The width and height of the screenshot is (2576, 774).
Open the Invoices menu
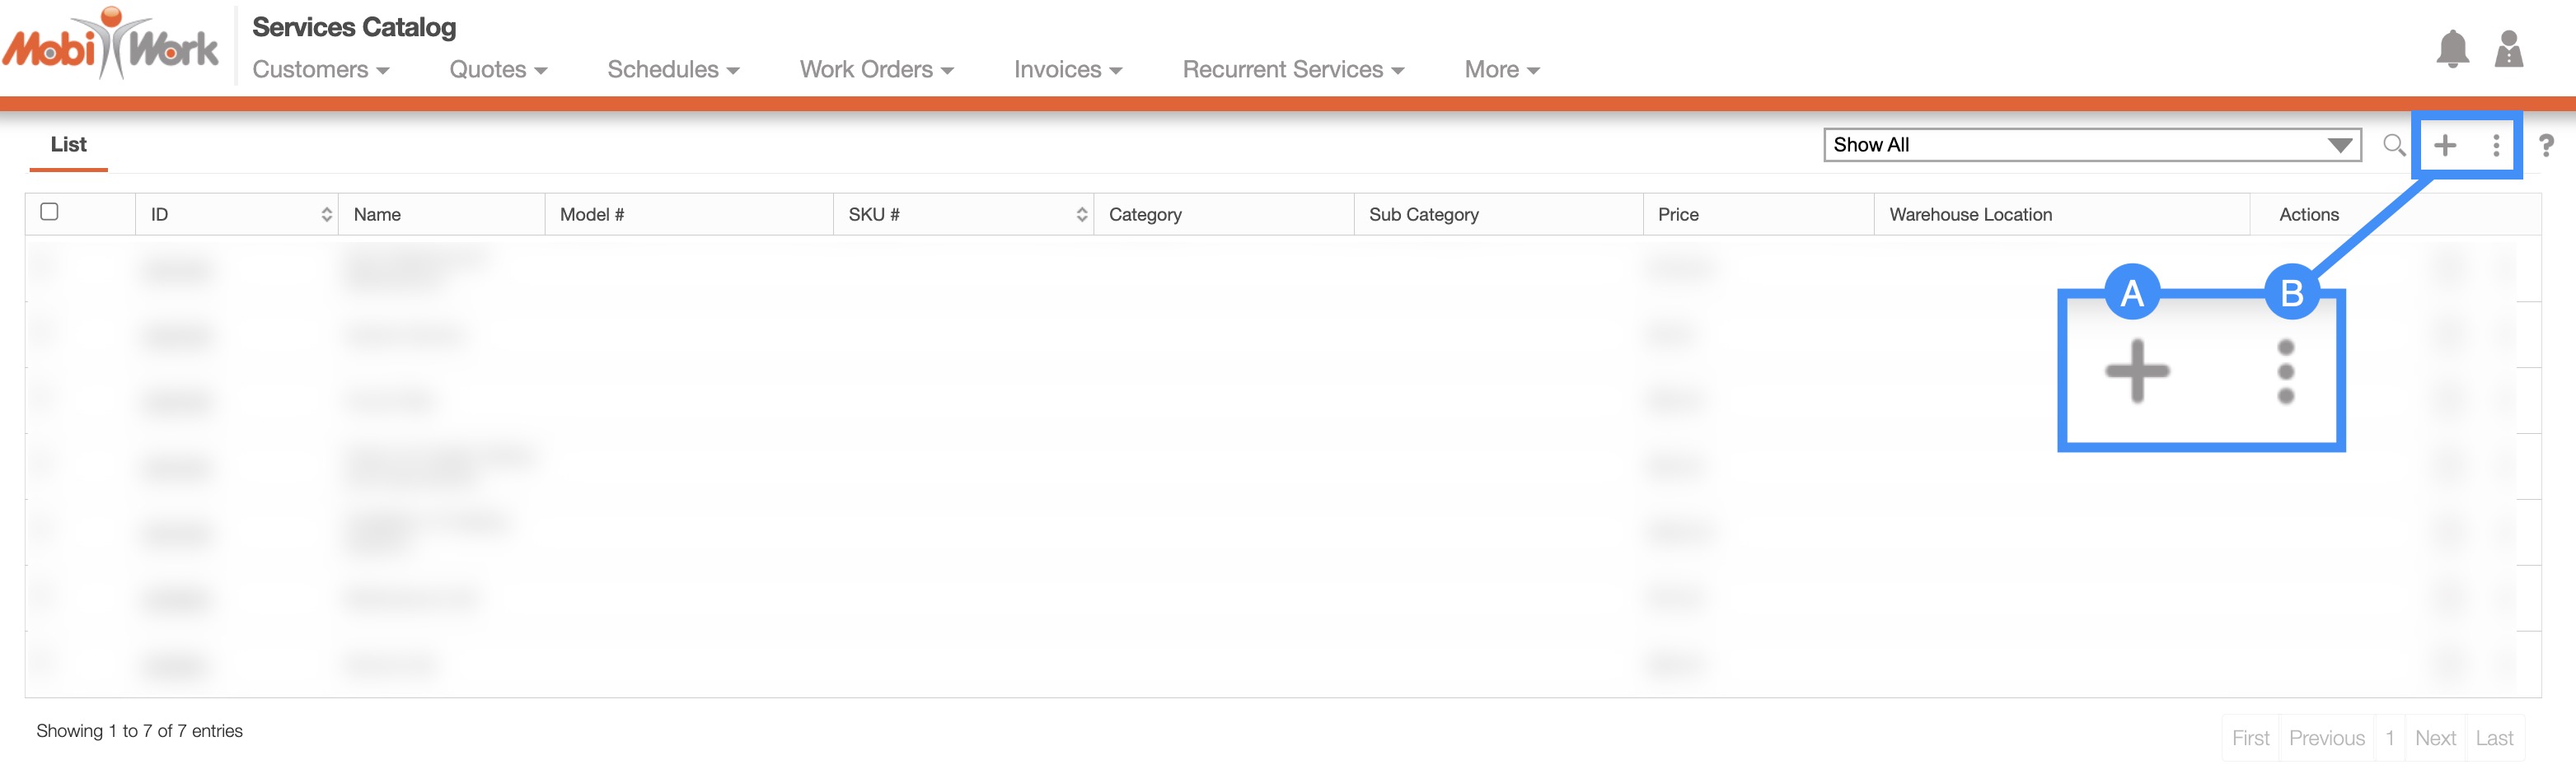[x=1067, y=70]
